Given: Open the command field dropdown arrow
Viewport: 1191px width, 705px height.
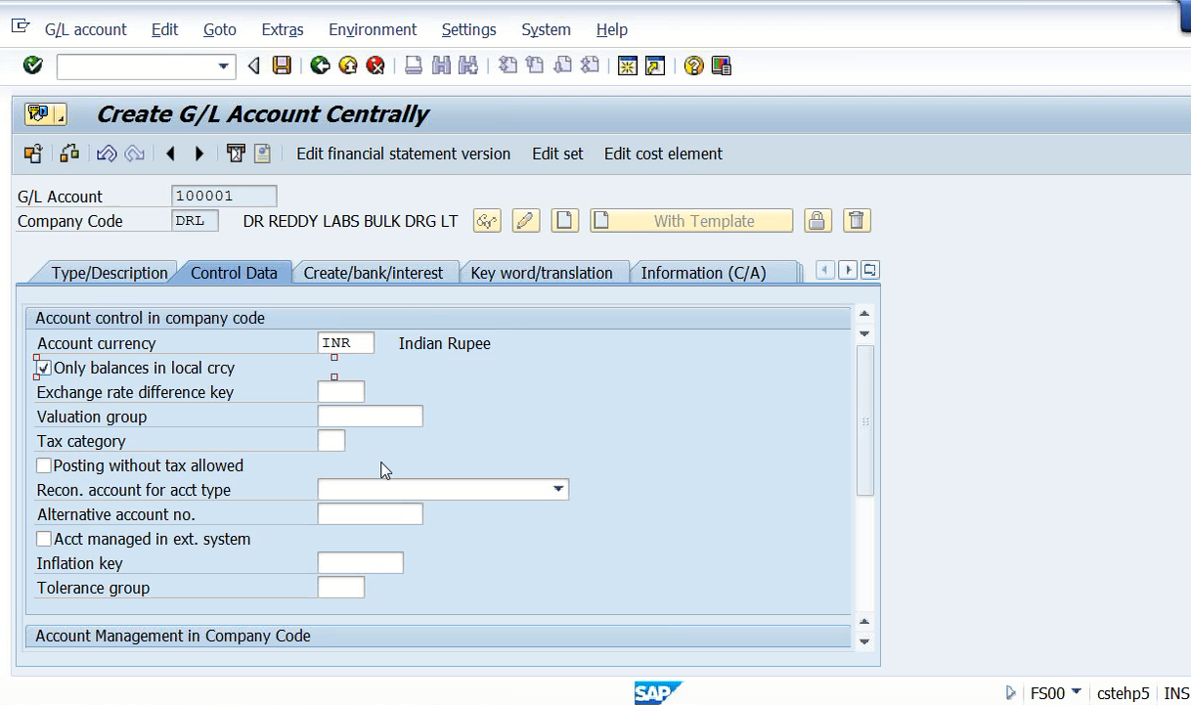Looking at the screenshot, I should (x=224, y=66).
